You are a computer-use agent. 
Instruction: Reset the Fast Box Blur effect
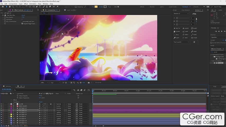[x=23, y=15]
